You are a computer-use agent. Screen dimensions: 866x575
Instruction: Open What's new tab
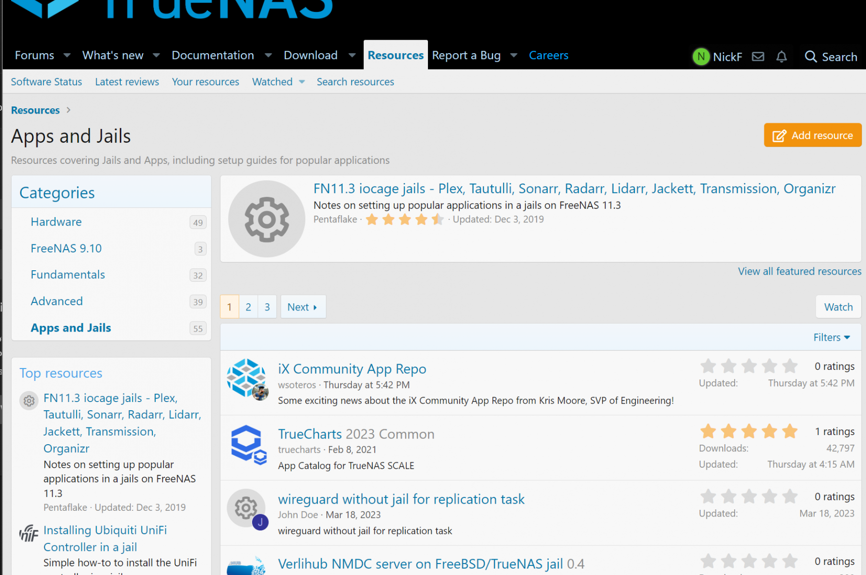(x=113, y=56)
